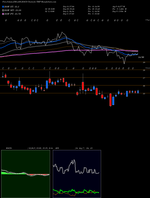
Task: Click the 'Day C: 57.65' value
Action: (x=68, y=14)
